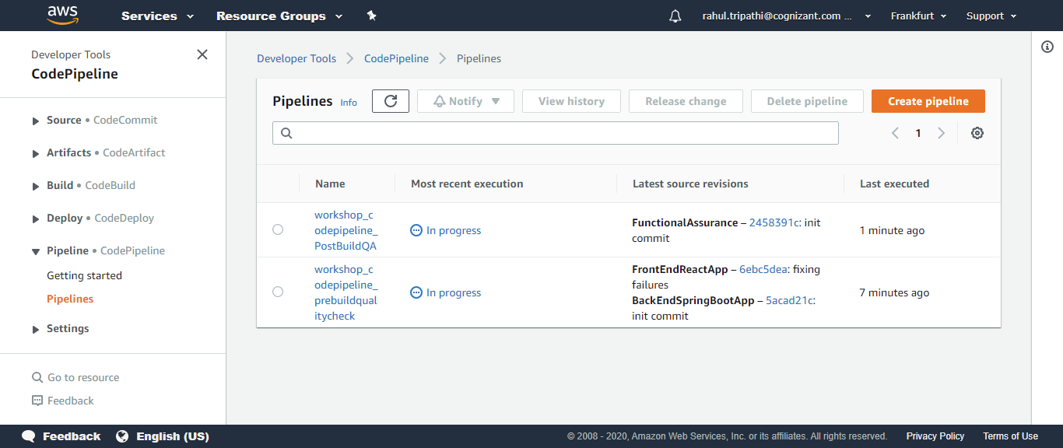This screenshot has width=1063, height=448.
Task: Click the Feedback speech bubble in sidebar
Action: click(x=37, y=401)
